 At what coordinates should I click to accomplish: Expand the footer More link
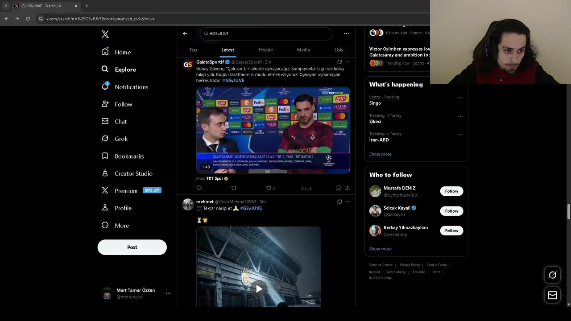[438, 272]
